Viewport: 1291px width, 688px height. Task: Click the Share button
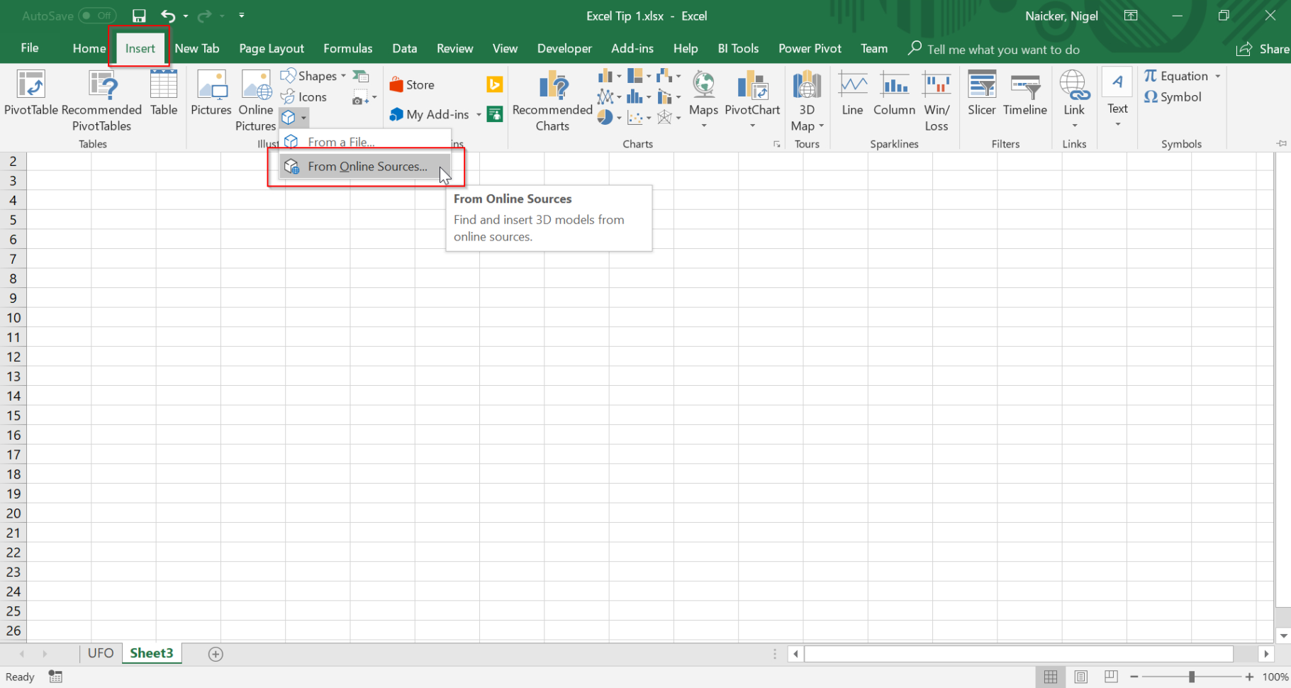tap(1270, 48)
